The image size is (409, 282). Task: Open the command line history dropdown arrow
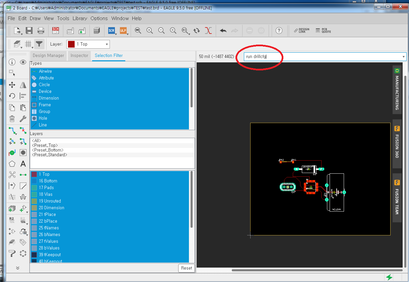403,57
